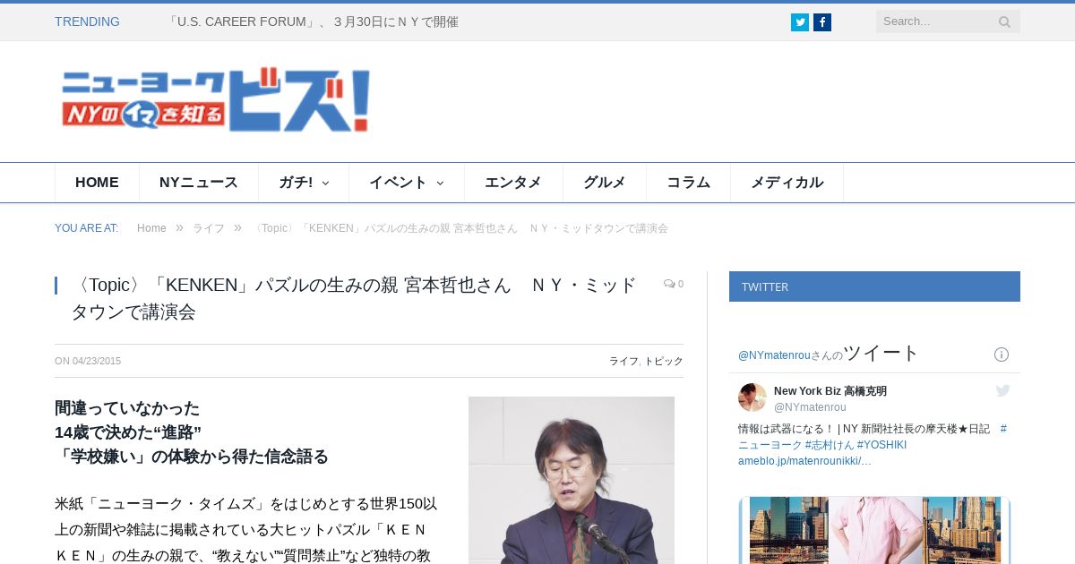Image resolution: width=1075 pixels, height=564 pixels.
Task: Click the article title KENKEN パズルの生みの親
Action: point(354,298)
